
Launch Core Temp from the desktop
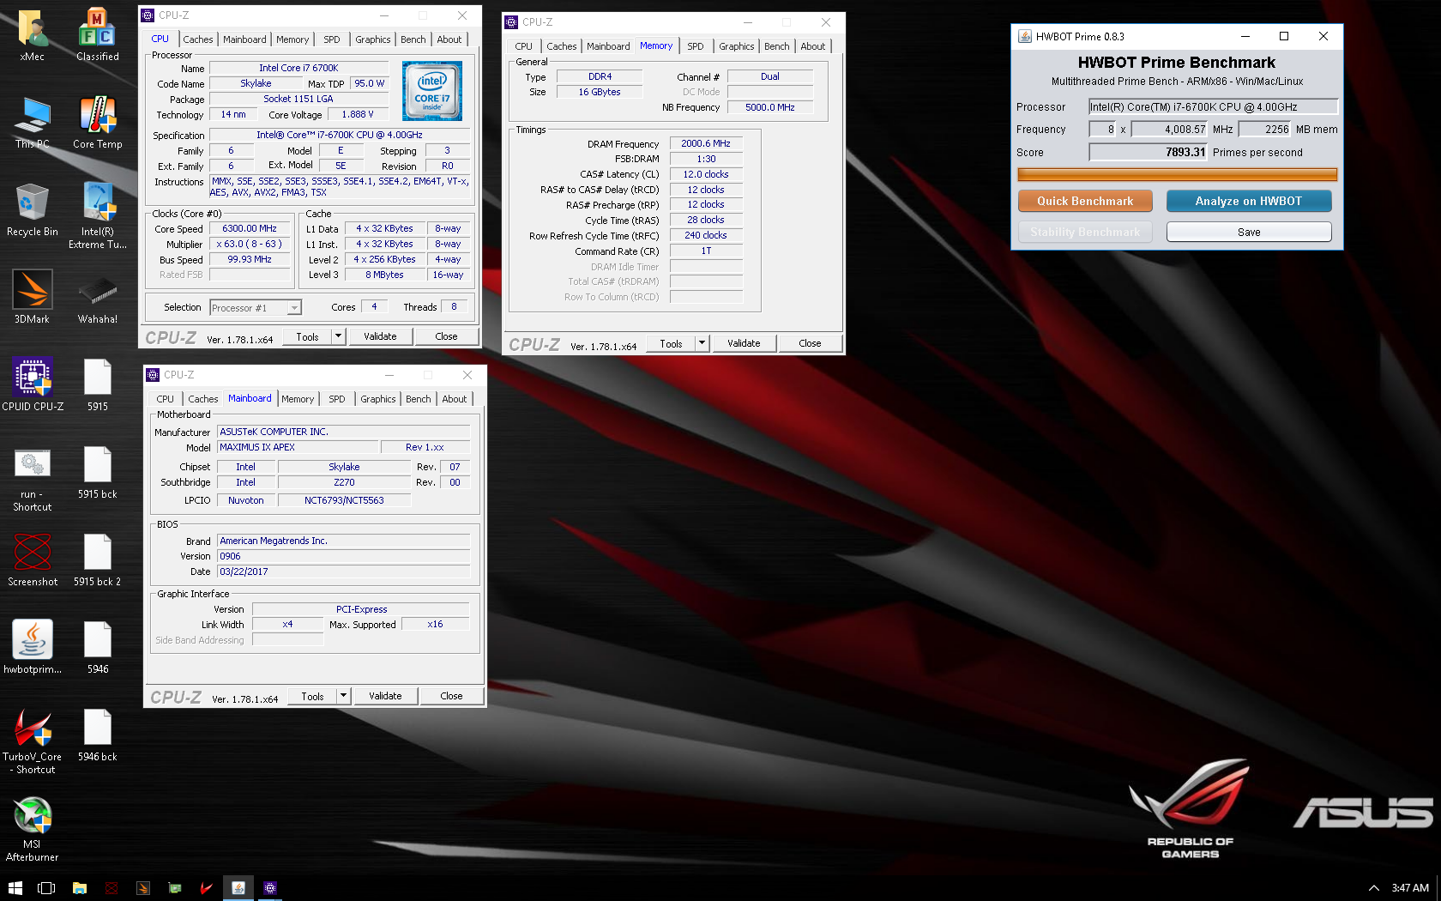coord(98,123)
